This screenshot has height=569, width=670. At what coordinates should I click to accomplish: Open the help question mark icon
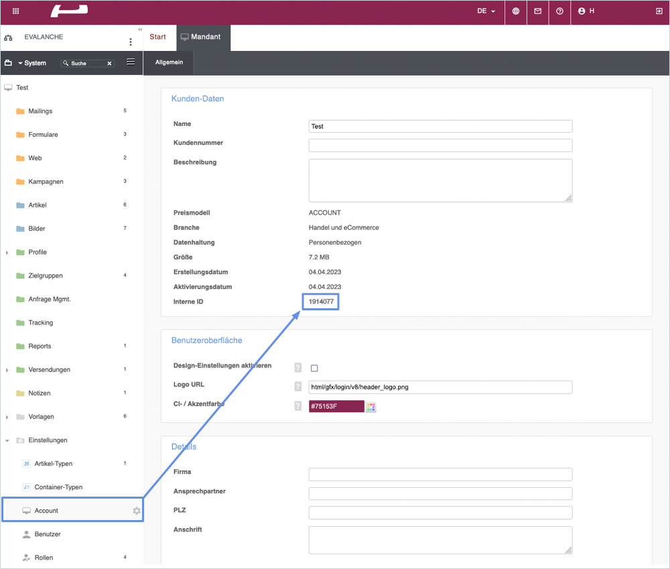click(559, 11)
